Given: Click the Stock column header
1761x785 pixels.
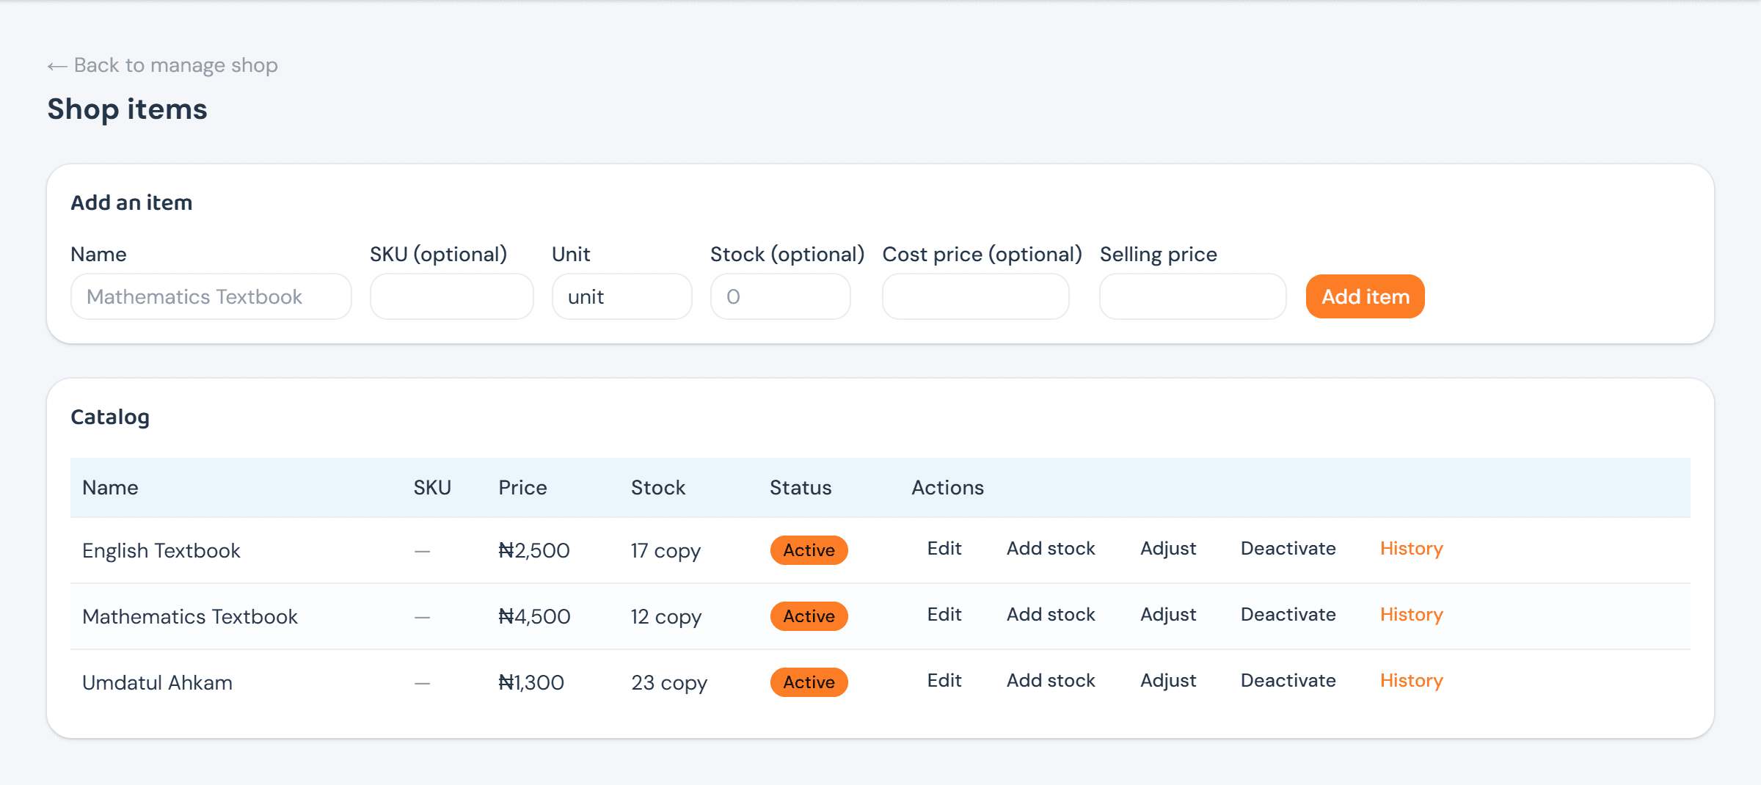Looking at the screenshot, I should coord(658,488).
